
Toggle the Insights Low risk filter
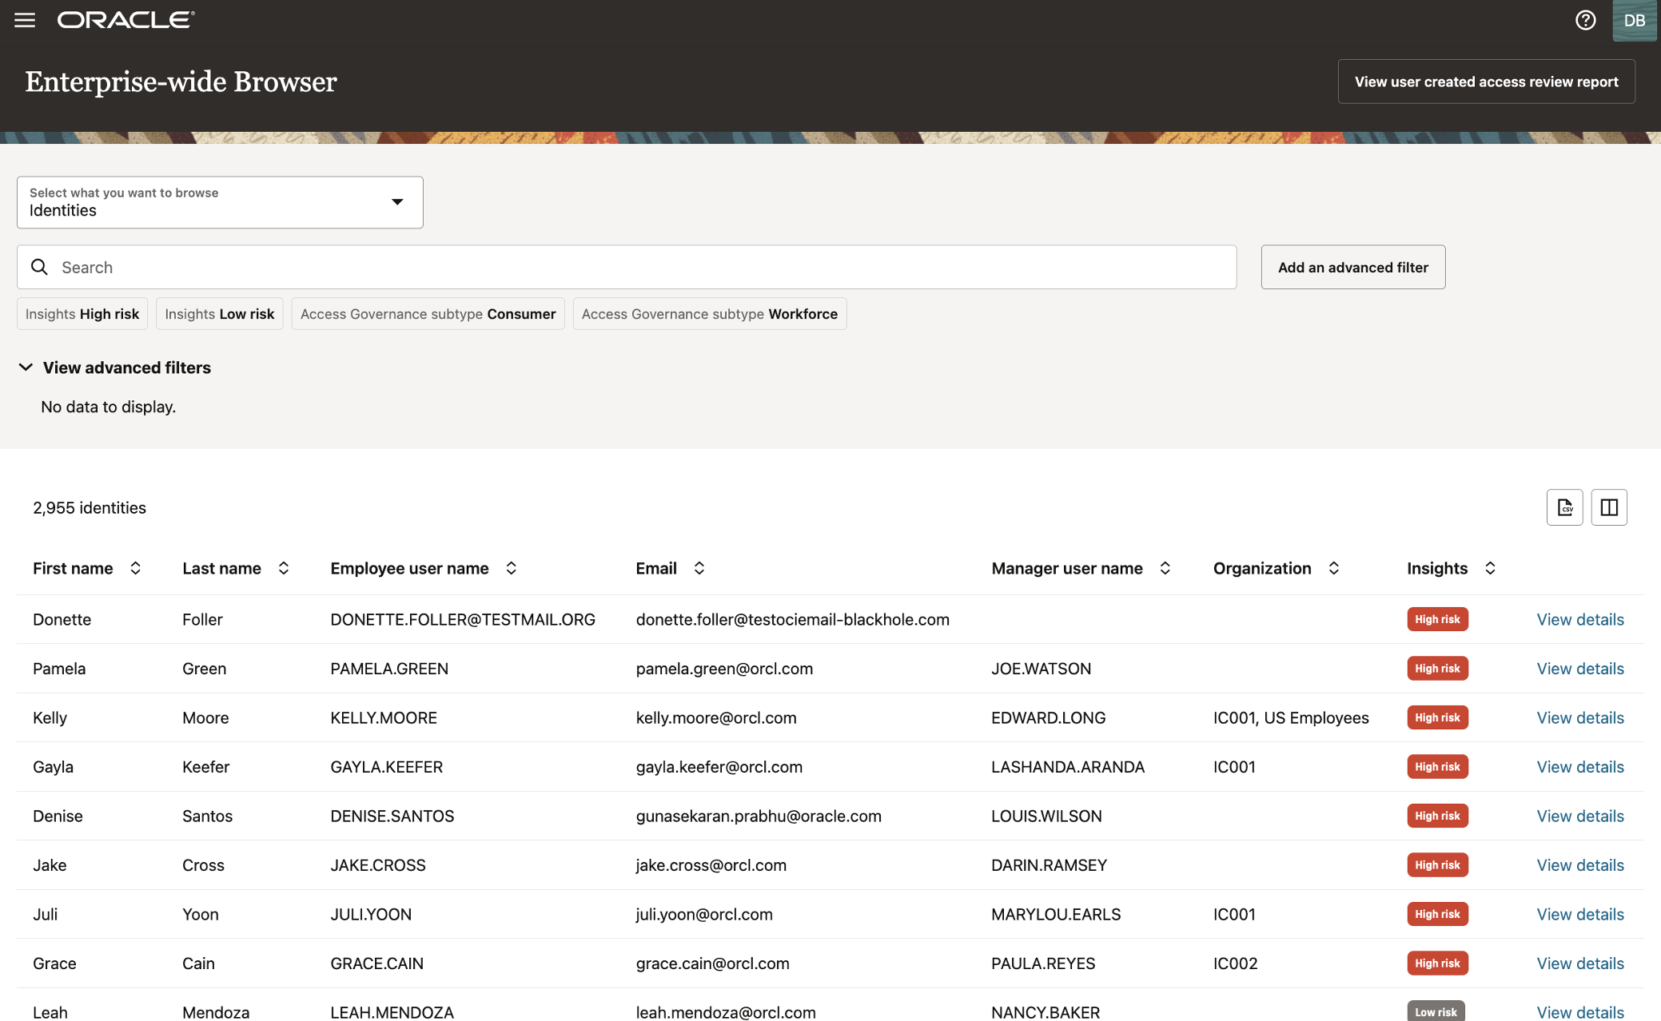tap(219, 313)
